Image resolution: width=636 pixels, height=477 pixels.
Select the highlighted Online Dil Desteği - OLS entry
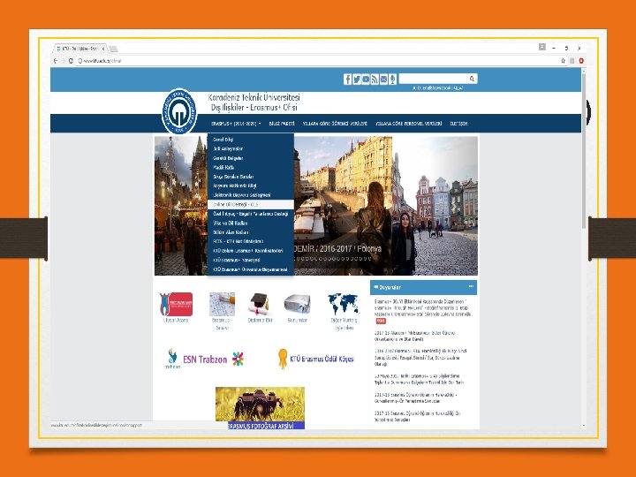[251, 204]
